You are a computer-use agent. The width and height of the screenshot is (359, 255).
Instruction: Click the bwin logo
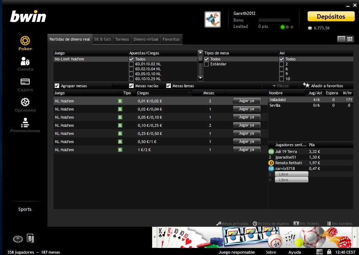coord(28,16)
